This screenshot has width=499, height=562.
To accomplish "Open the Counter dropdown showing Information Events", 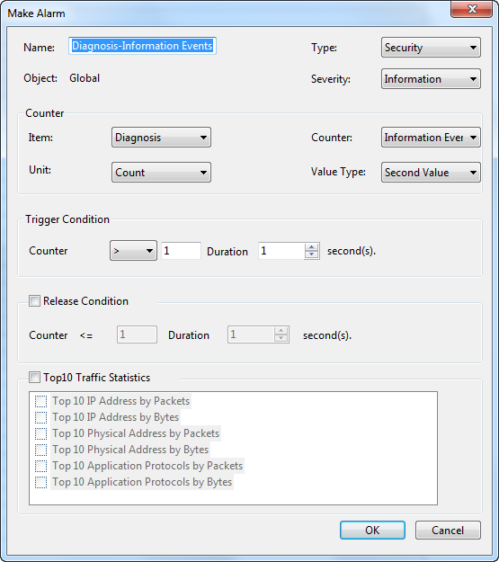I will click(x=431, y=138).
